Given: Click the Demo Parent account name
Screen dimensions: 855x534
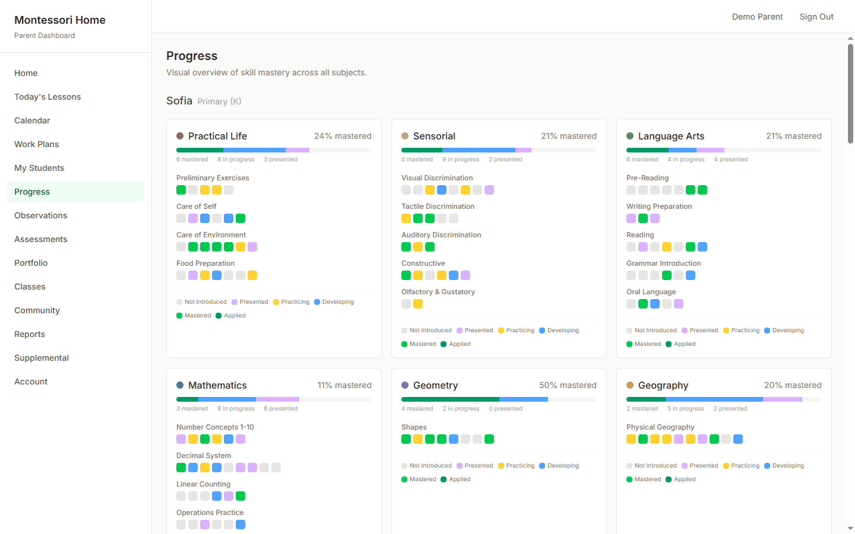Looking at the screenshot, I should click(x=757, y=17).
